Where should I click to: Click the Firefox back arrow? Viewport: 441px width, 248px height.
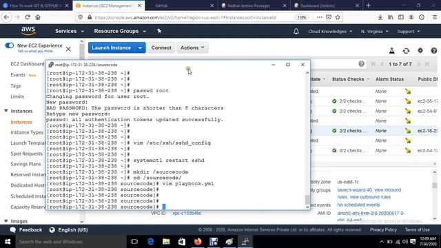[x=6, y=17]
